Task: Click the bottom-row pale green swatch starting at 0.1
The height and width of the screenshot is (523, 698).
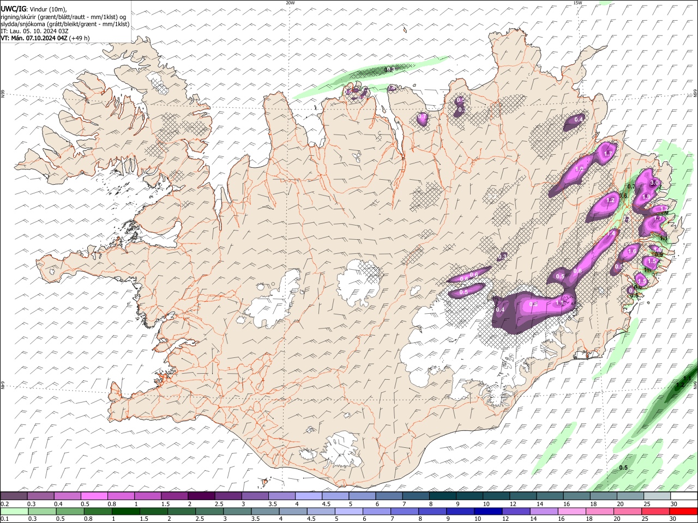Action: pos(14,511)
